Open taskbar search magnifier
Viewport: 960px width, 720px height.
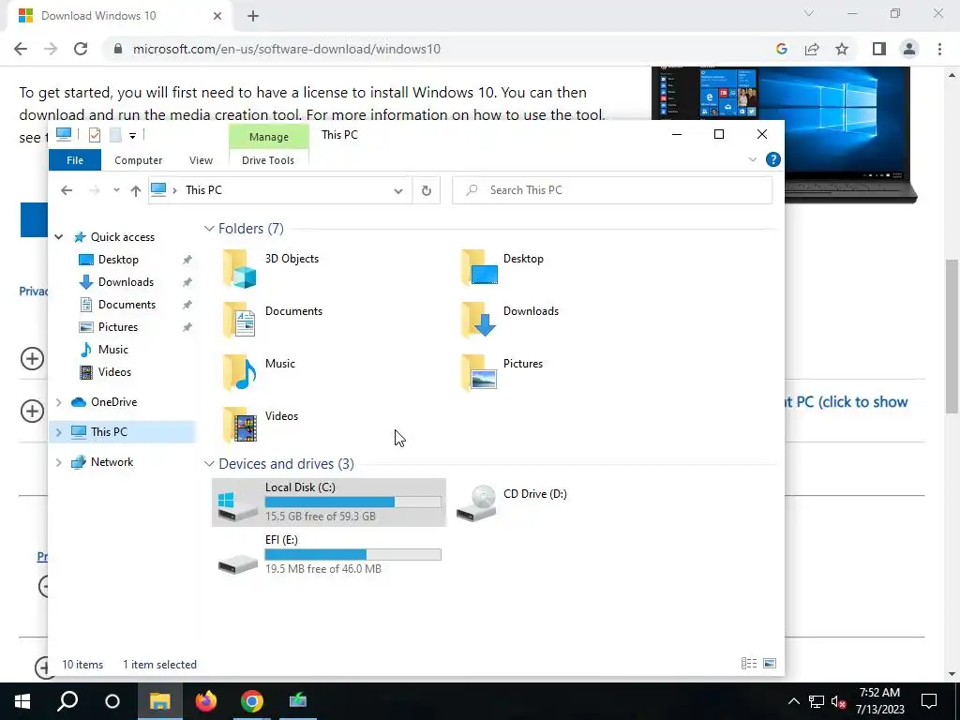tap(67, 701)
